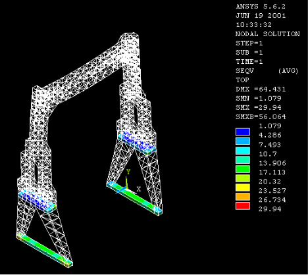Click the cyan 10.7 legend swatch
Image resolution: width=308 pixels, height=275 pixels.
click(243, 151)
